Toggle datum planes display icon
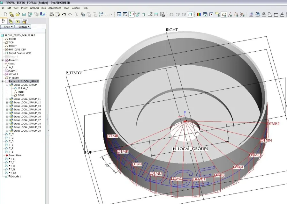 224,14
